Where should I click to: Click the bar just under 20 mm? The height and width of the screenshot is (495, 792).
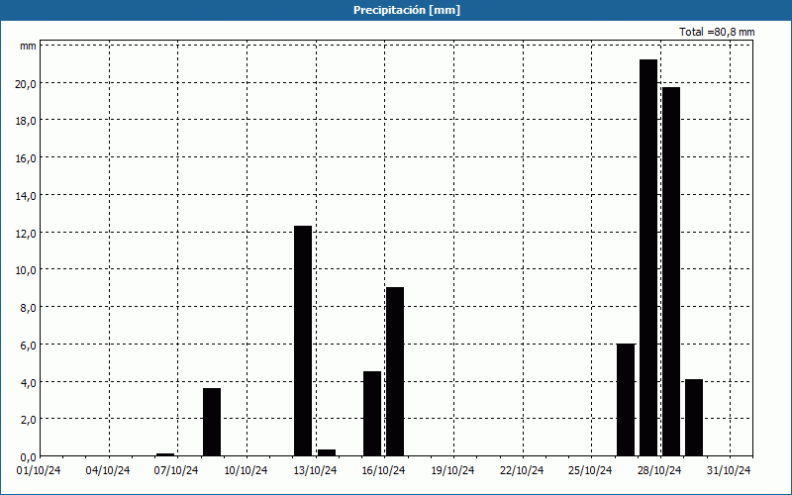[x=671, y=271]
